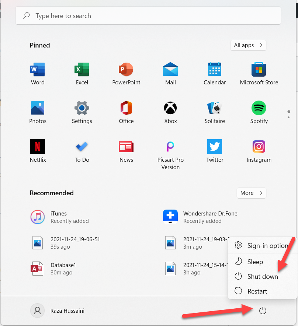Open the Word app
This screenshot has height=326, width=298.
coord(38,74)
